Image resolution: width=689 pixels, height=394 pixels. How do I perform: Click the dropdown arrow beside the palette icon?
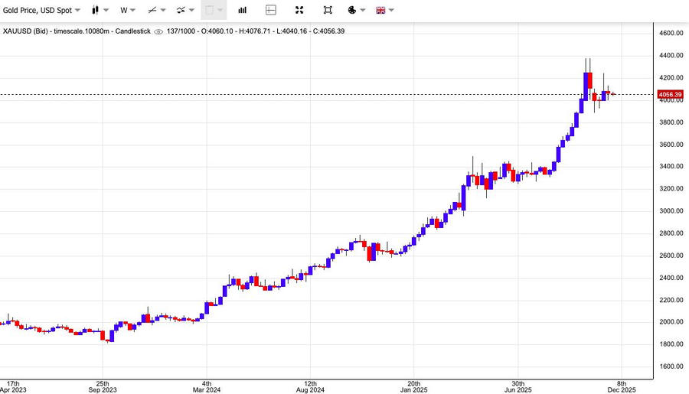(362, 11)
